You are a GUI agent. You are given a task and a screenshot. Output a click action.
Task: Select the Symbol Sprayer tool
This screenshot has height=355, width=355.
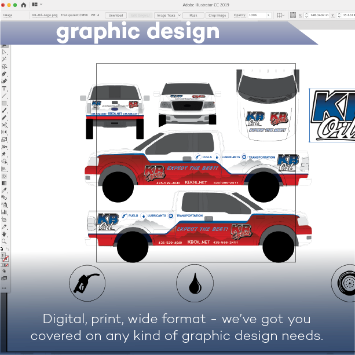(x=4, y=205)
